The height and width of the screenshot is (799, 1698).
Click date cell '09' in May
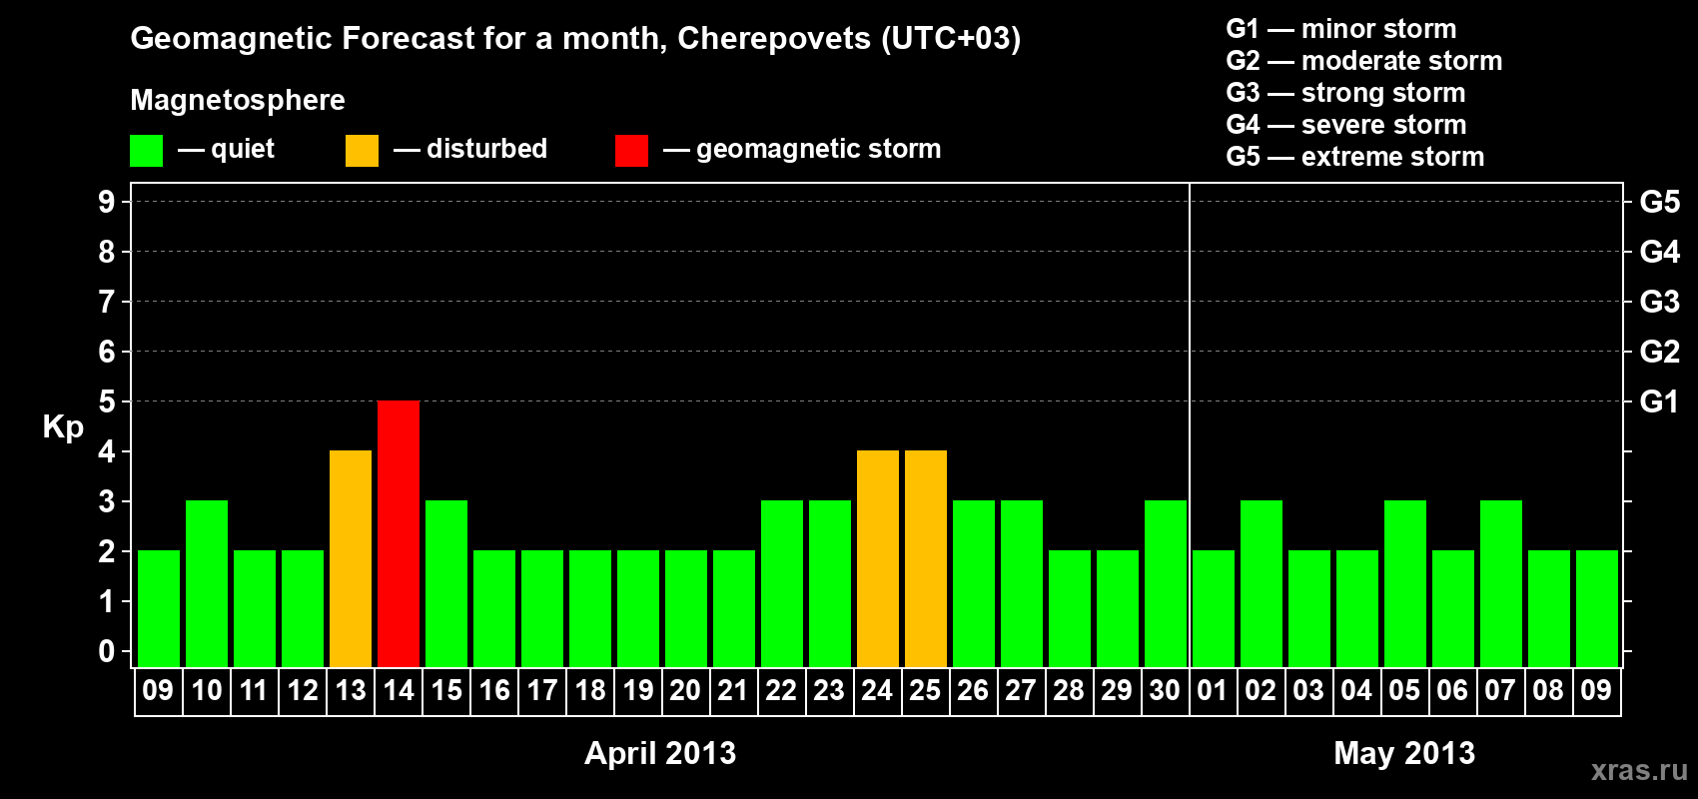[x=1597, y=691]
